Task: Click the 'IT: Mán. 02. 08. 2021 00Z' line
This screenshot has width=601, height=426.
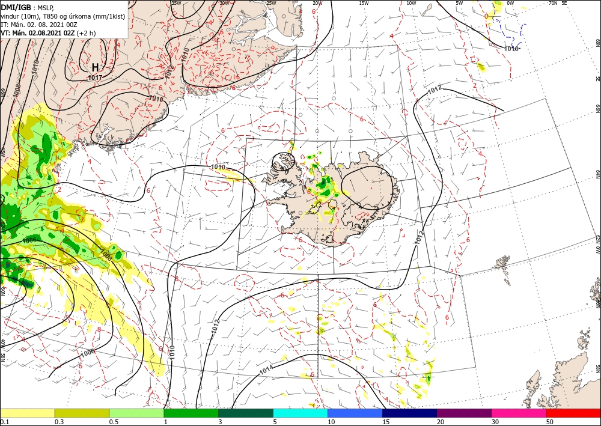Action: point(39,25)
